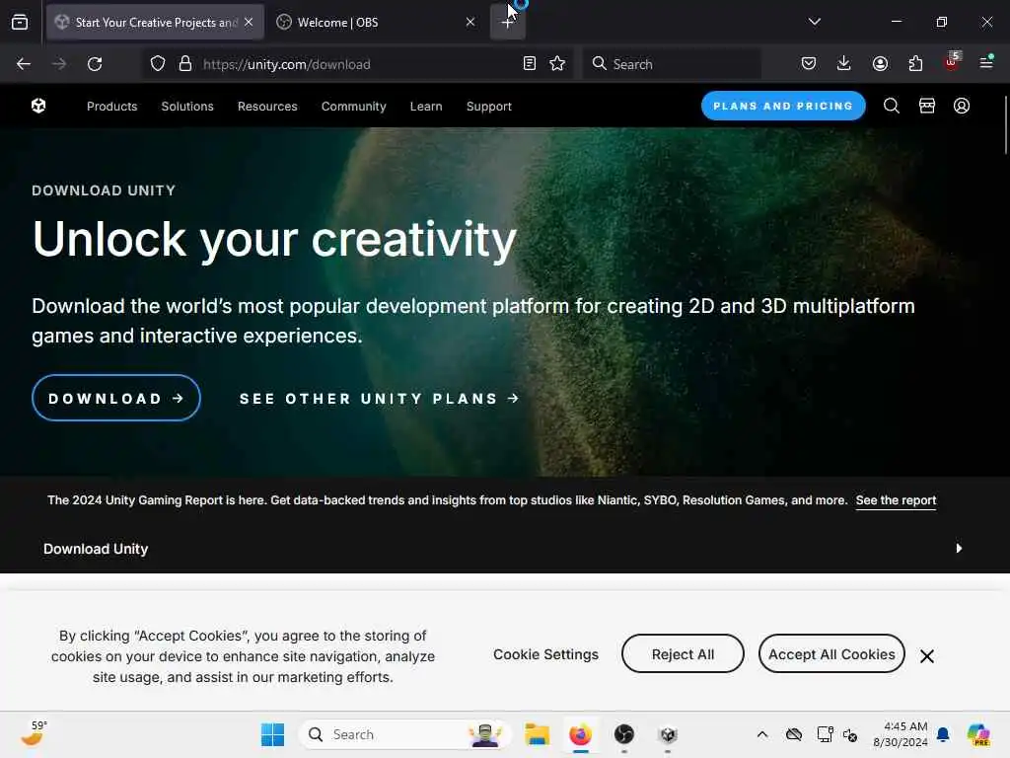The image size is (1010, 758).
Task: Click the page vertical scrollbar thumb
Action: [x=1005, y=125]
